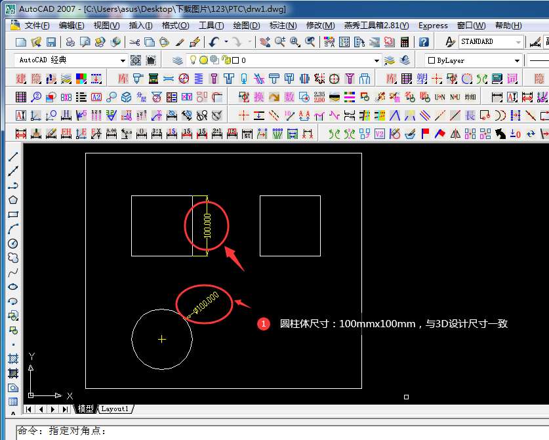
Task: Open the STANDARD text style dropdown
Action: pos(519,42)
